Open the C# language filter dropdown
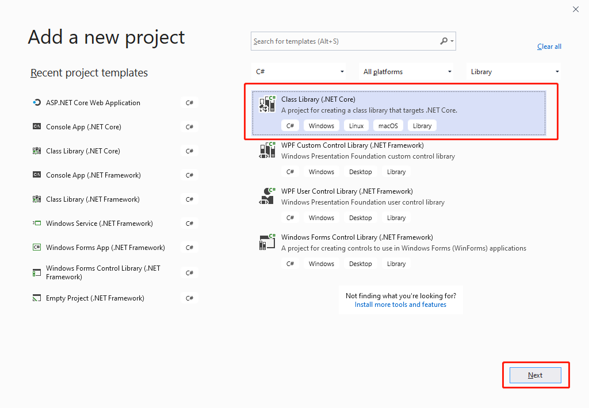 point(299,72)
